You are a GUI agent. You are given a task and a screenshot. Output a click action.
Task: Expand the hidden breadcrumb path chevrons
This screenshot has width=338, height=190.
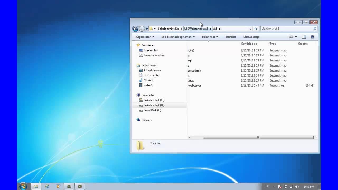tap(155, 29)
